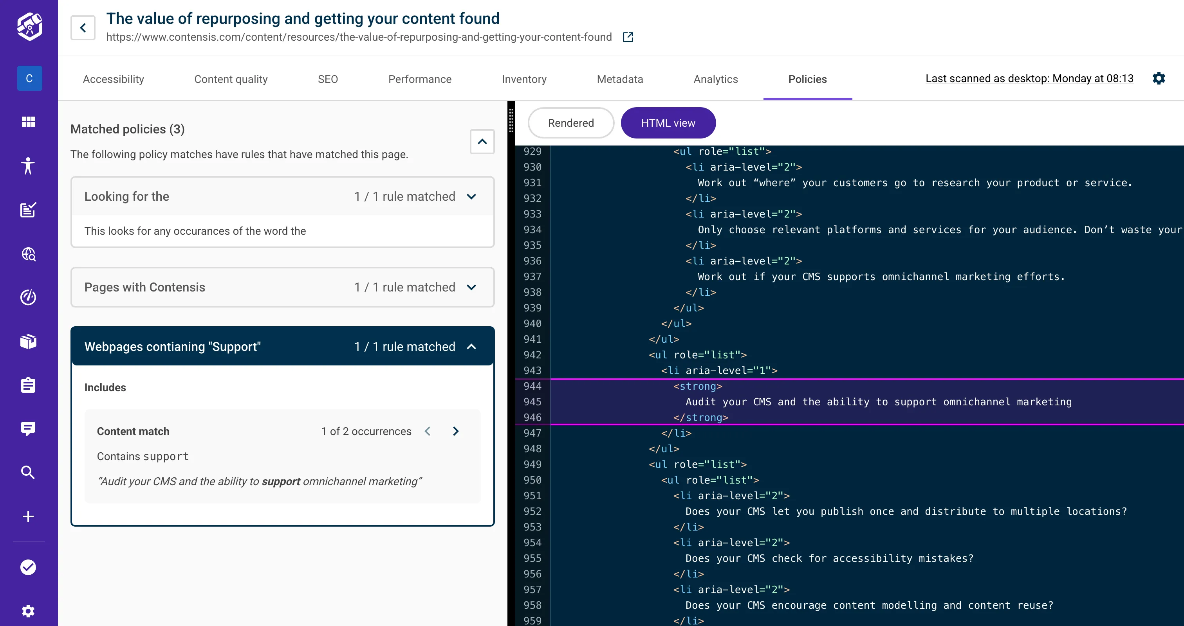Select the HTML view toggle
Image resolution: width=1184 pixels, height=626 pixels.
668,123
